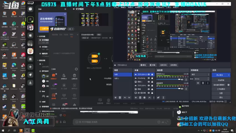This screenshot has height=133, width=236.
Task: Add a new scene in OBS Scenes panel
Action: pyautogui.click(x=115, y=98)
